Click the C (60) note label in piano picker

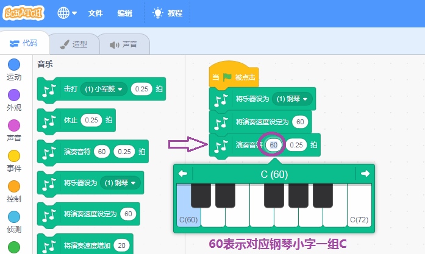click(274, 174)
